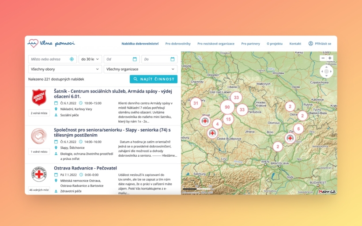Click time text '14:00–16:00'

pos(93,142)
